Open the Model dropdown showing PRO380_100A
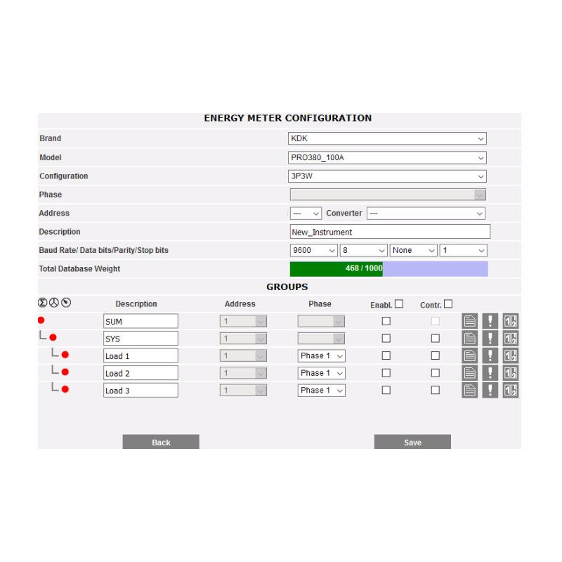Image resolution: width=562 pixels, height=562 pixels. [387, 157]
